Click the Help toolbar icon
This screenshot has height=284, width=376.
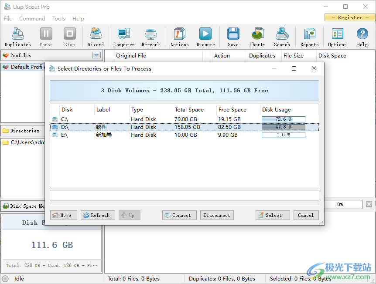coord(362,37)
